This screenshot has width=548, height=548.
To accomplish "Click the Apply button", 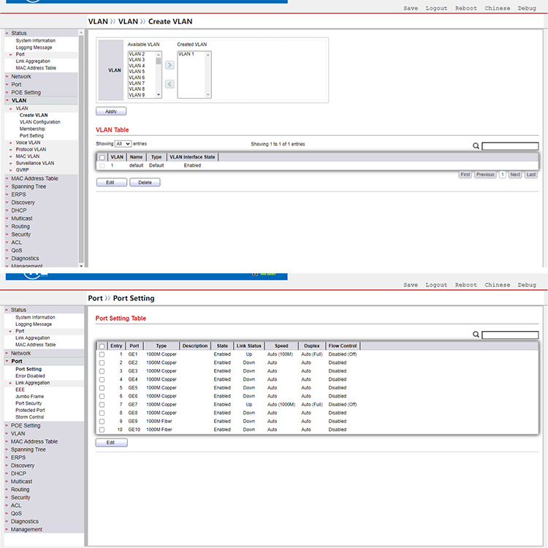I will tap(111, 112).
